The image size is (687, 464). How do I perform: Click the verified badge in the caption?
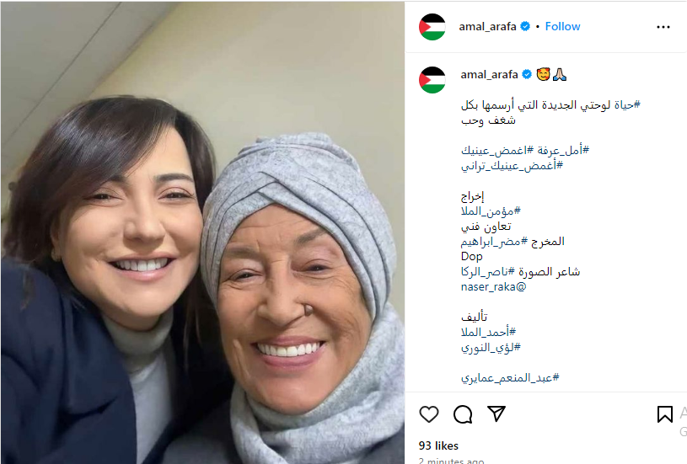tap(527, 75)
